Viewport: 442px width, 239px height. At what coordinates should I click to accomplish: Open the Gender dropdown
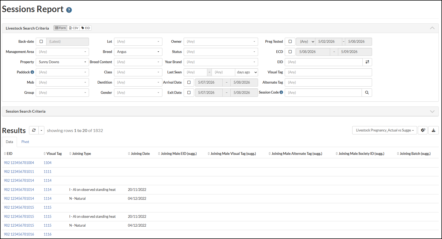pyautogui.click(x=138, y=93)
